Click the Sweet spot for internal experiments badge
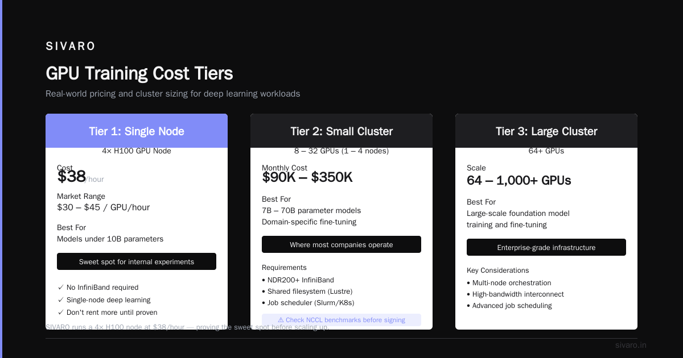This screenshot has width=683, height=358. [137, 261]
